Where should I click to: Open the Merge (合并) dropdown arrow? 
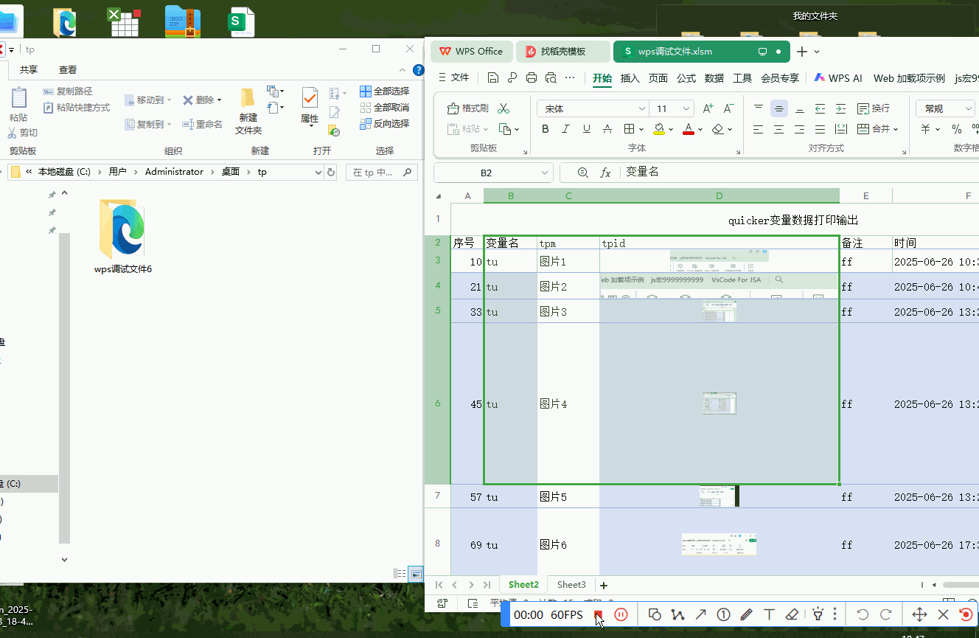coord(896,129)
